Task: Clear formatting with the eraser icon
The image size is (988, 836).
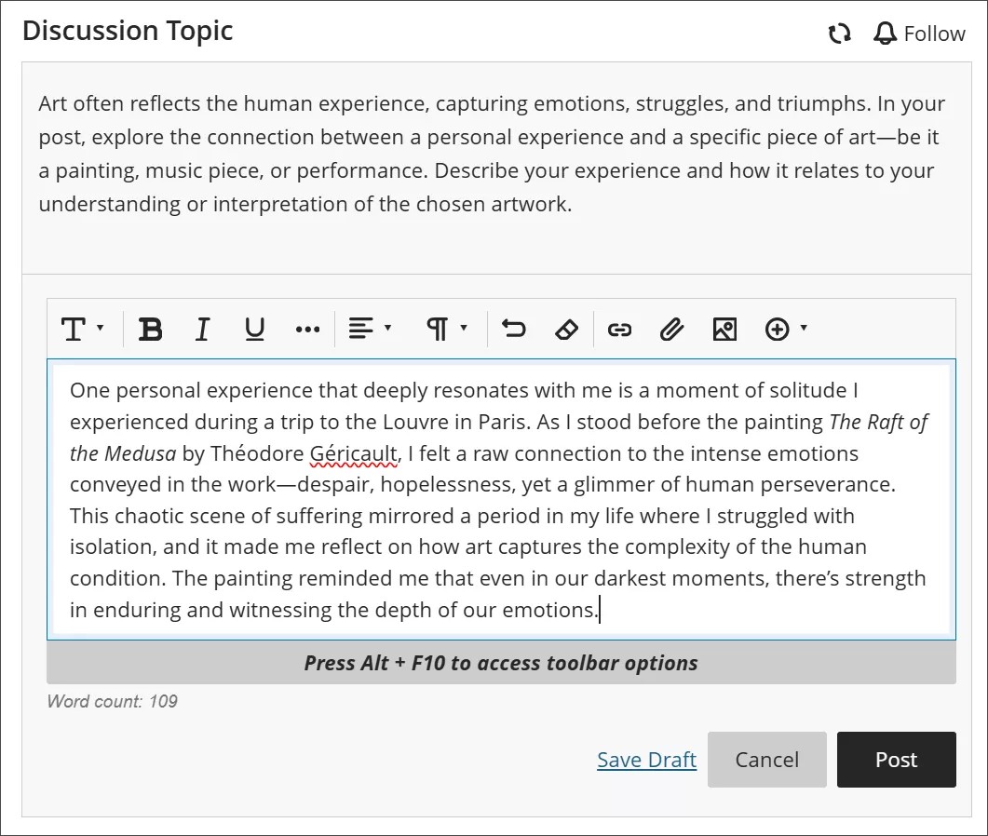Action: pyautogui.click(x=567, y=329)
